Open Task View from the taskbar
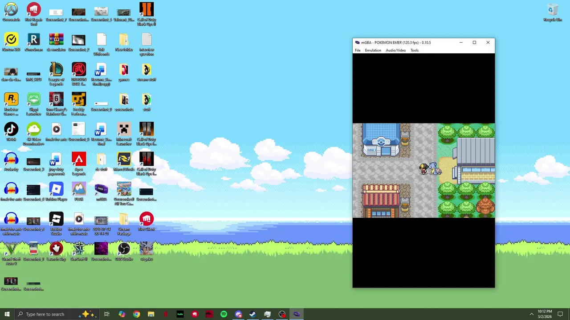 [107, 314]
